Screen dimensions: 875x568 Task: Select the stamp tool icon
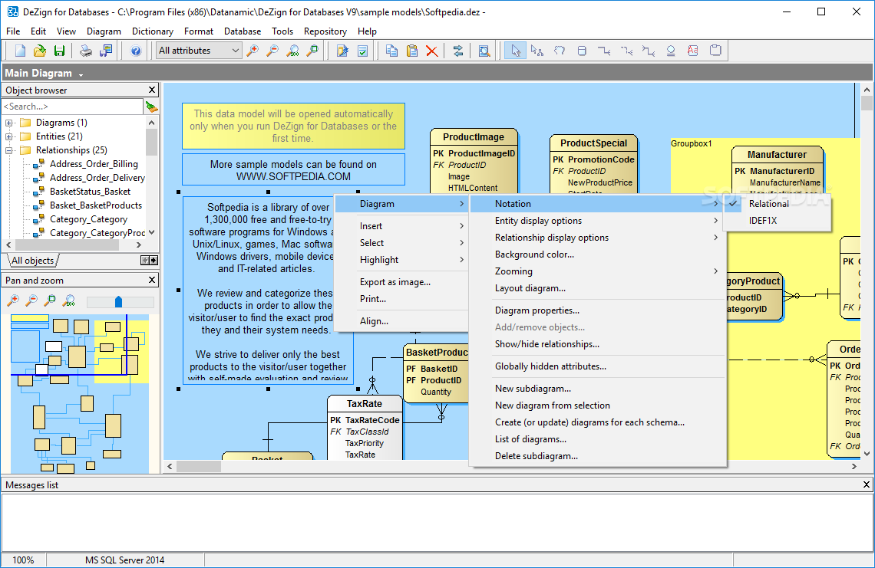tap(671, 51)
